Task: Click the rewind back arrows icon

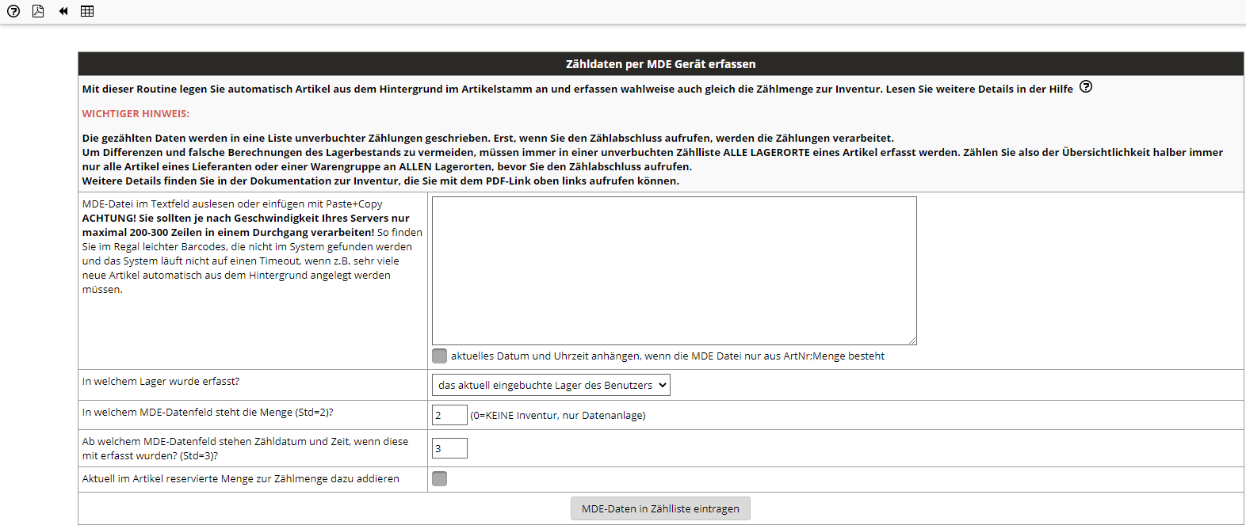Action: [63, 11]
